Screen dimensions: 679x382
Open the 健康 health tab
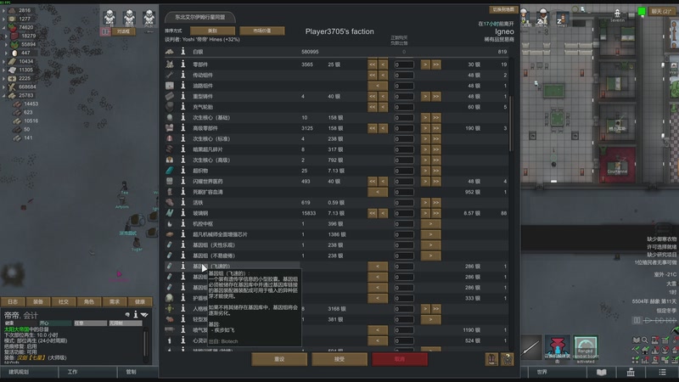pos(139,301)
